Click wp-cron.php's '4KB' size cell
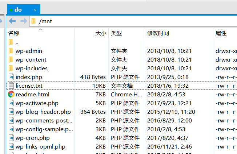 (101, 138)
